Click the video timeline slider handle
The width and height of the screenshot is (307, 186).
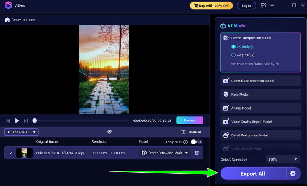(35, 121)
